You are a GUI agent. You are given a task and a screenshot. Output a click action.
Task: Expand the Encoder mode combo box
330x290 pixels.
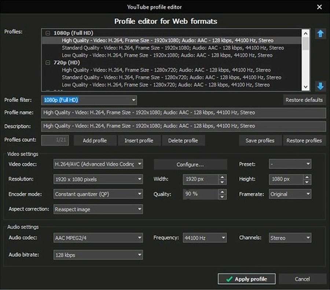coord(98,194)
